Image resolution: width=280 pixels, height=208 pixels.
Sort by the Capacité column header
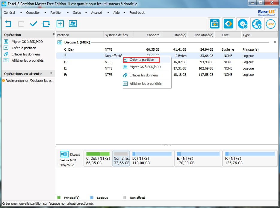[147, 35]
